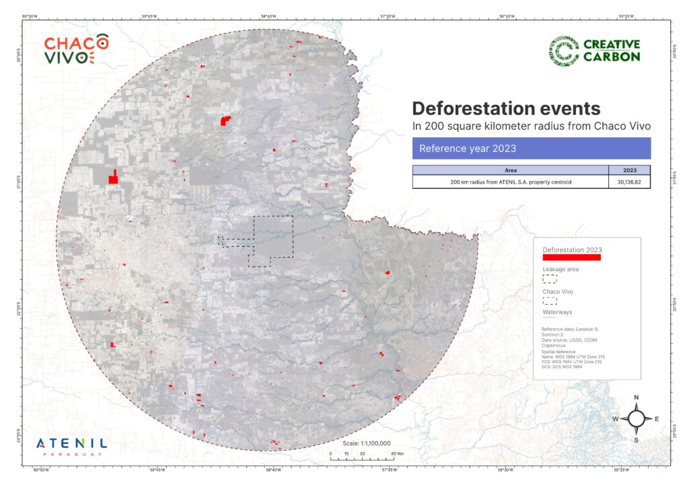Select the 30,136.82 table value cell
This screenshot has height=487, width=689.
[x=629, y=182]
